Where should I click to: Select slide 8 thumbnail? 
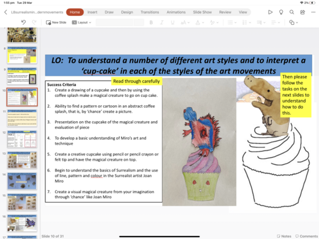click(22, 55)
